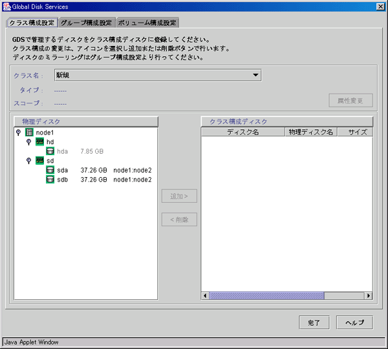
Task: Collapse the node1 tree node
Action: click(18, 132)
